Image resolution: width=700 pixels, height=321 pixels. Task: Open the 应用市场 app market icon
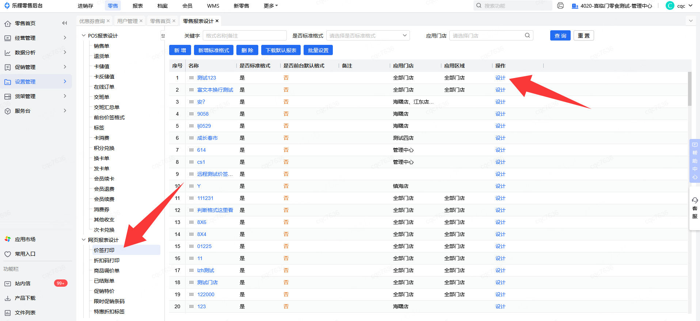(x=8, y=239)
